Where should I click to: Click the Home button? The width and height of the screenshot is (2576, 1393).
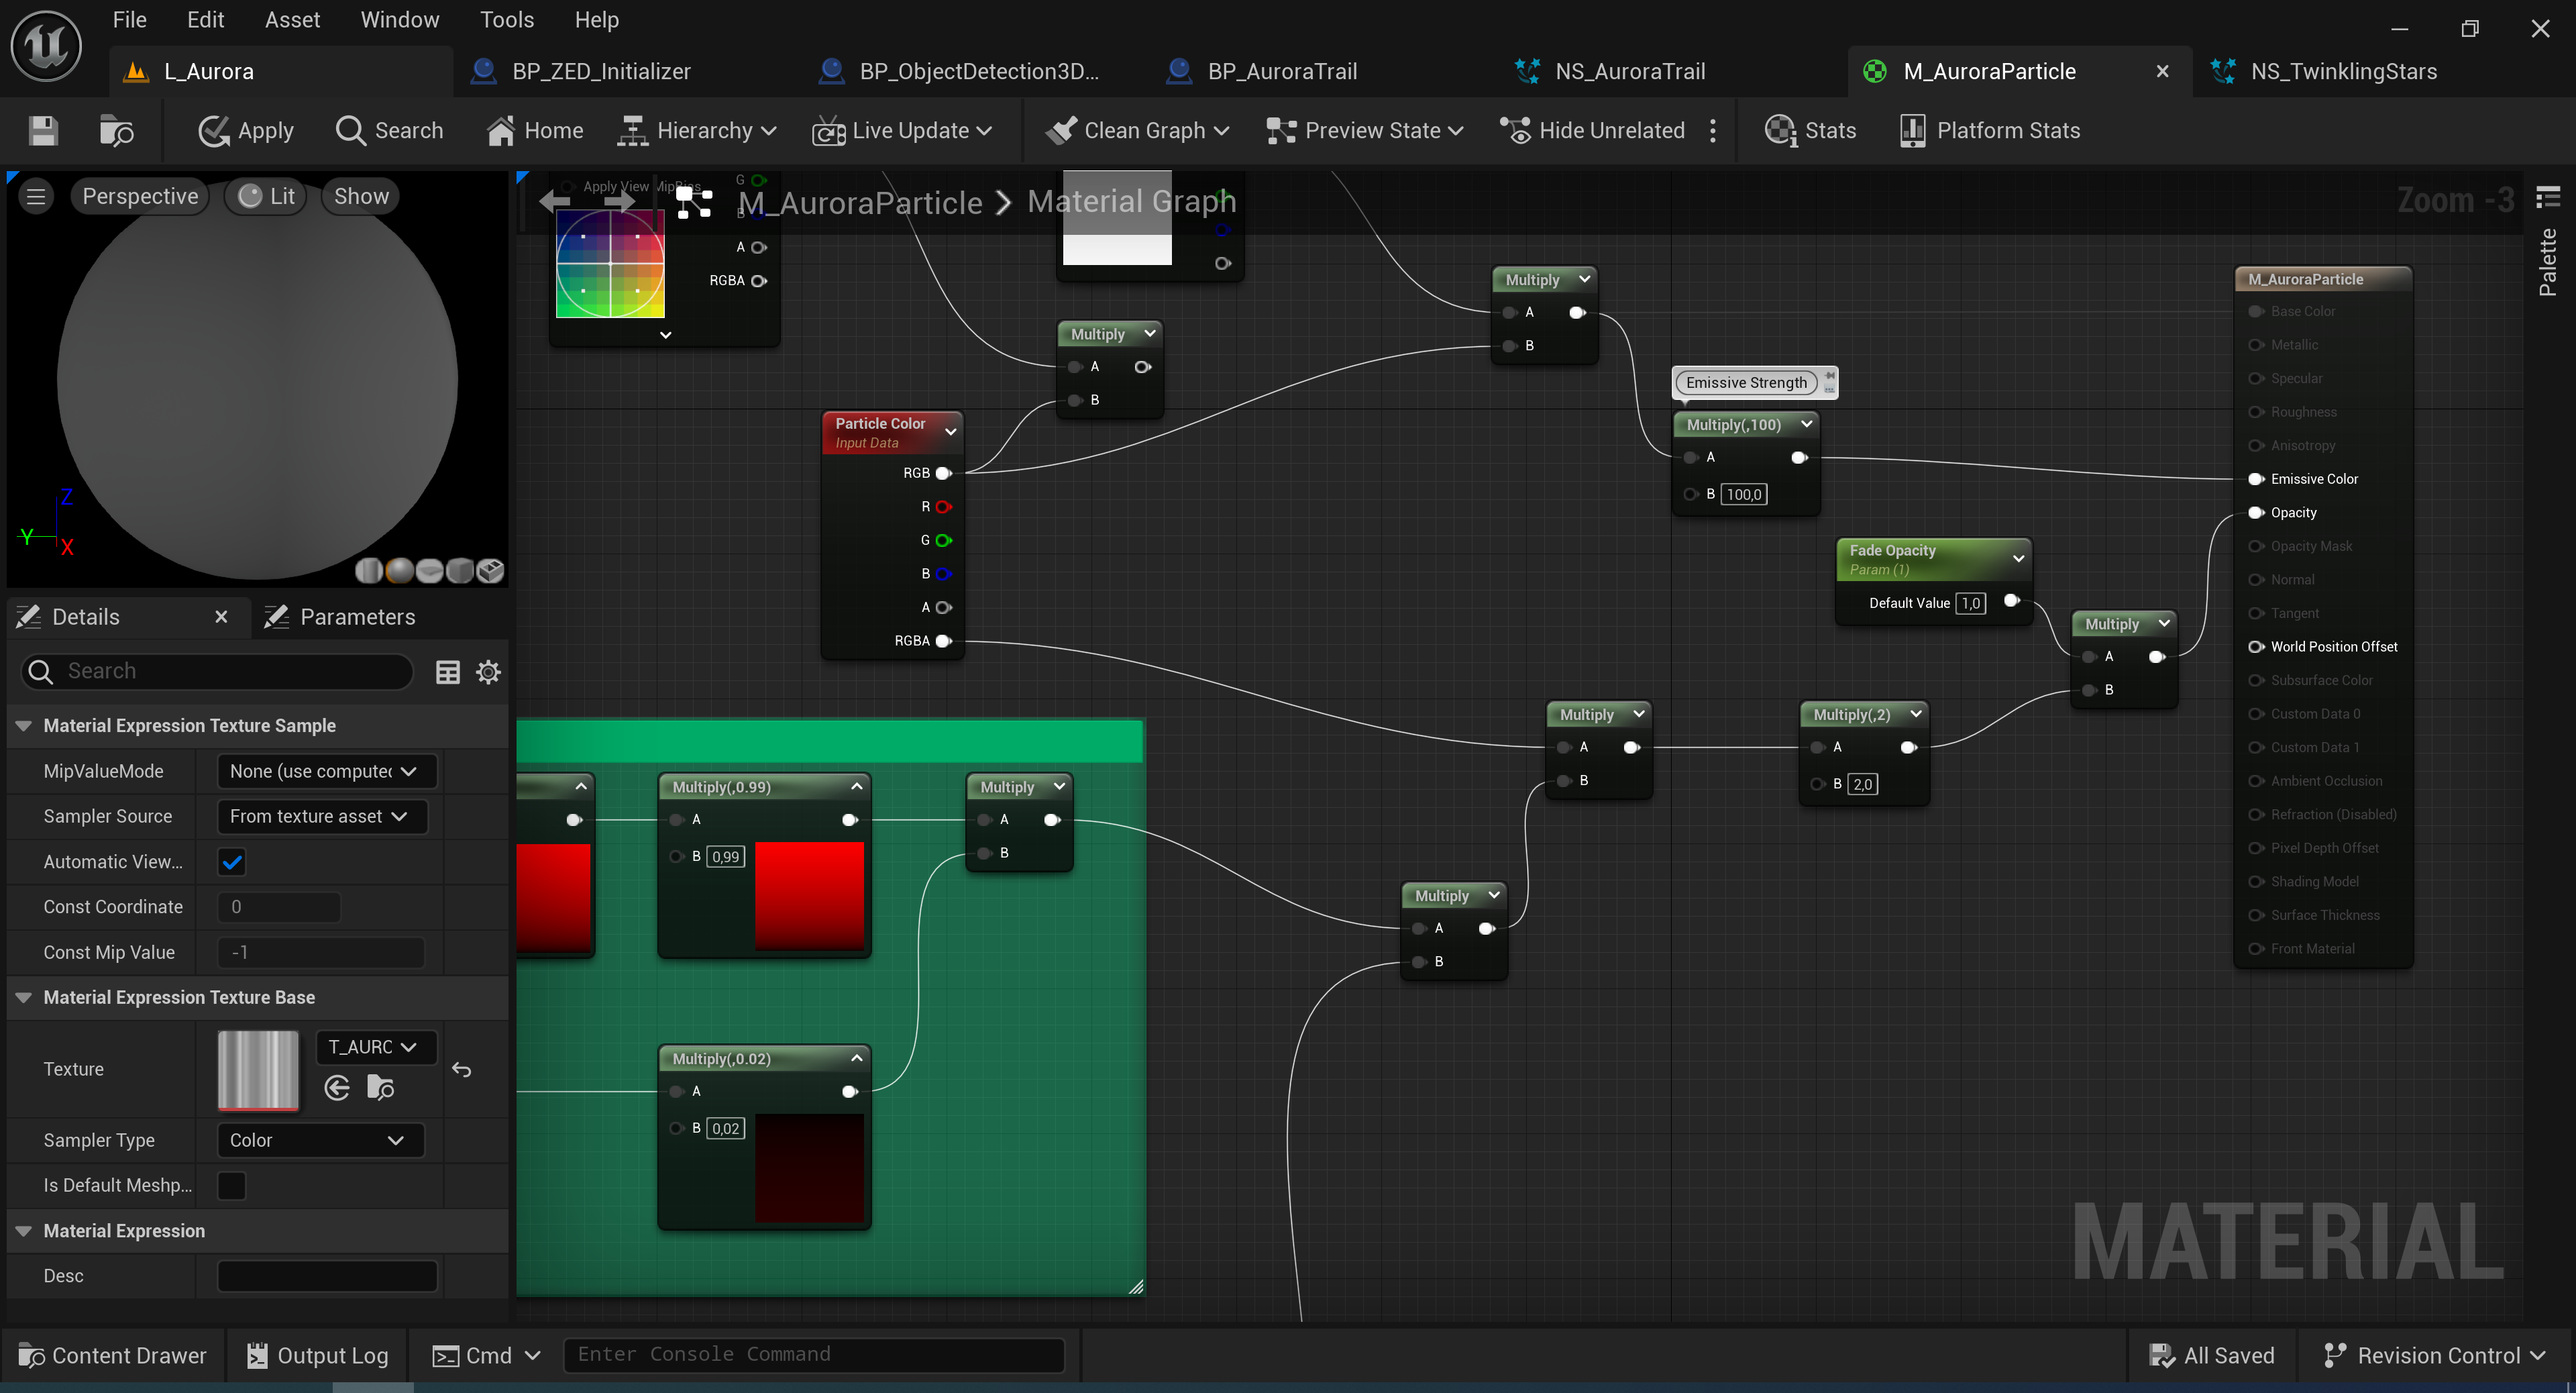(x=535, y=131)
